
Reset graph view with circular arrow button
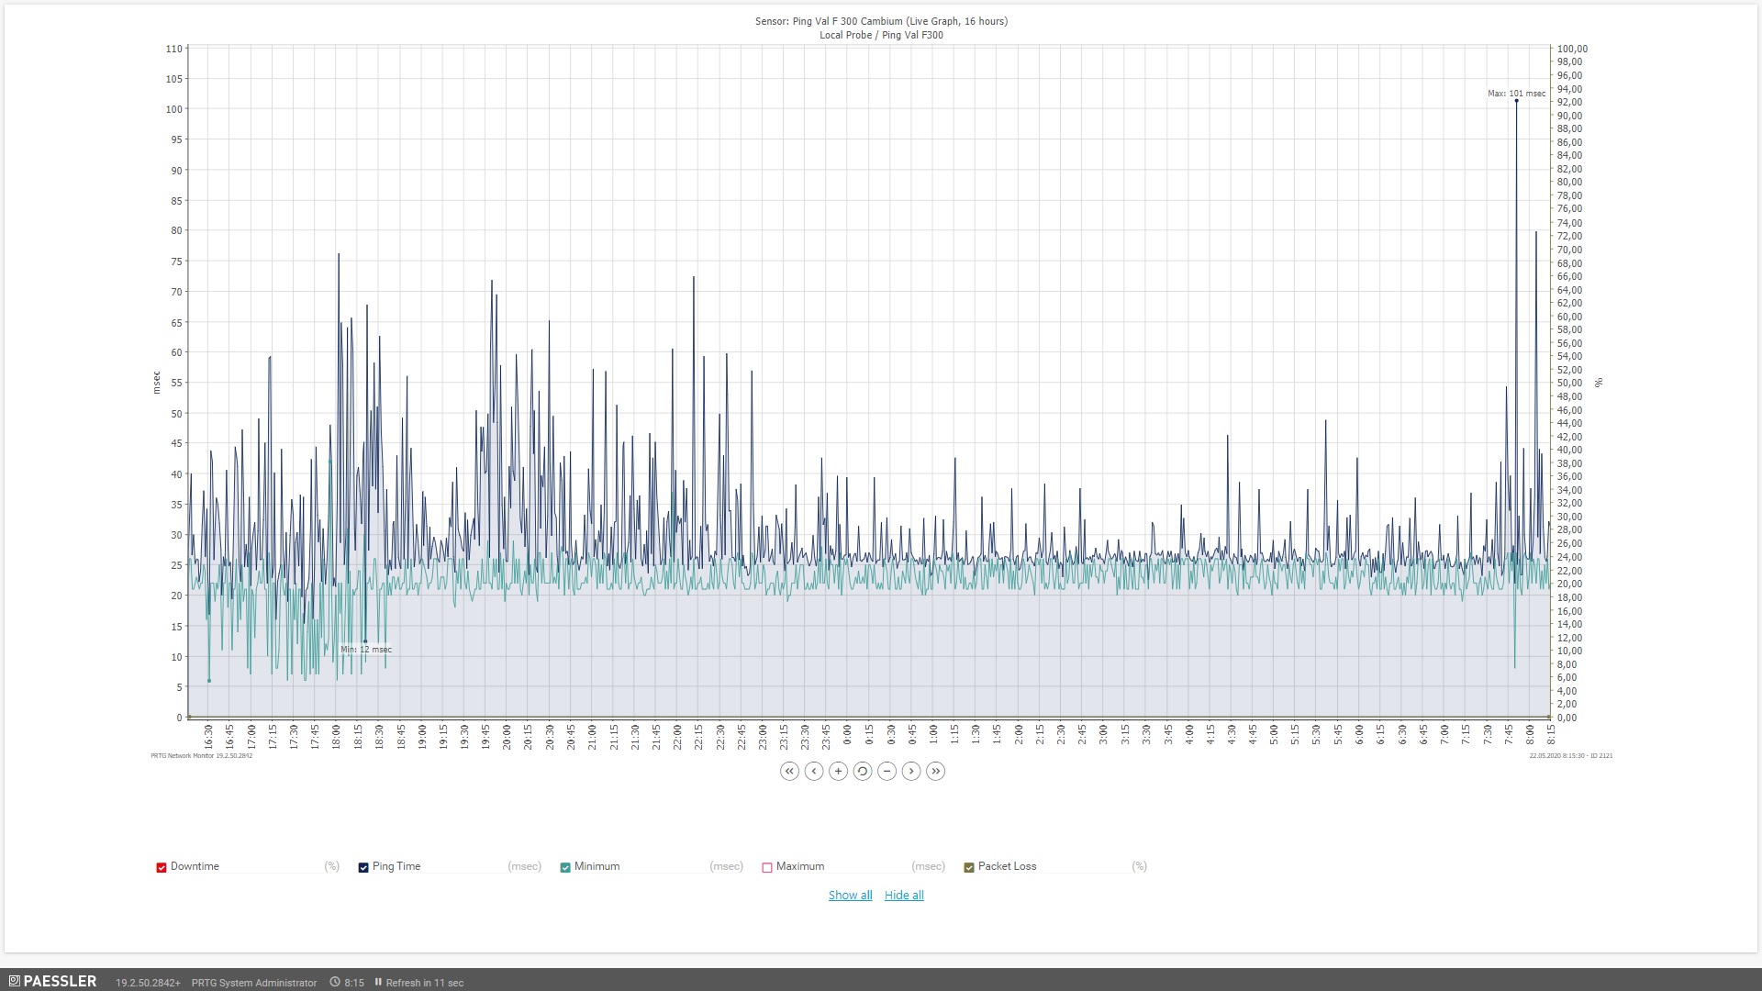pyautogui.click(x=863, y=772)
